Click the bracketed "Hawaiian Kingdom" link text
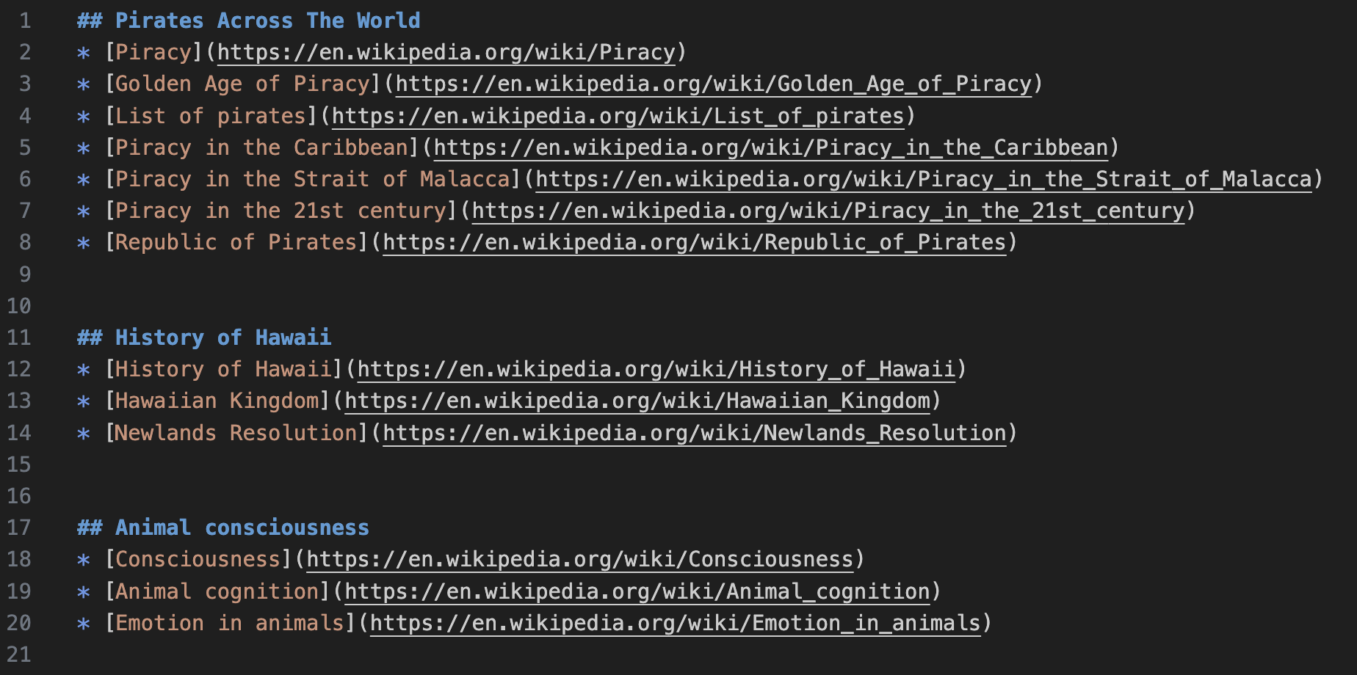1357x675 pixels. [217, 401]
